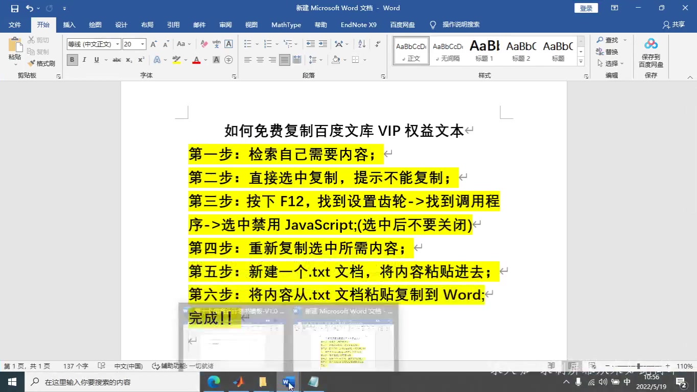
Task: Open the font name dropdown (等线)
Action: pos(118,44)
